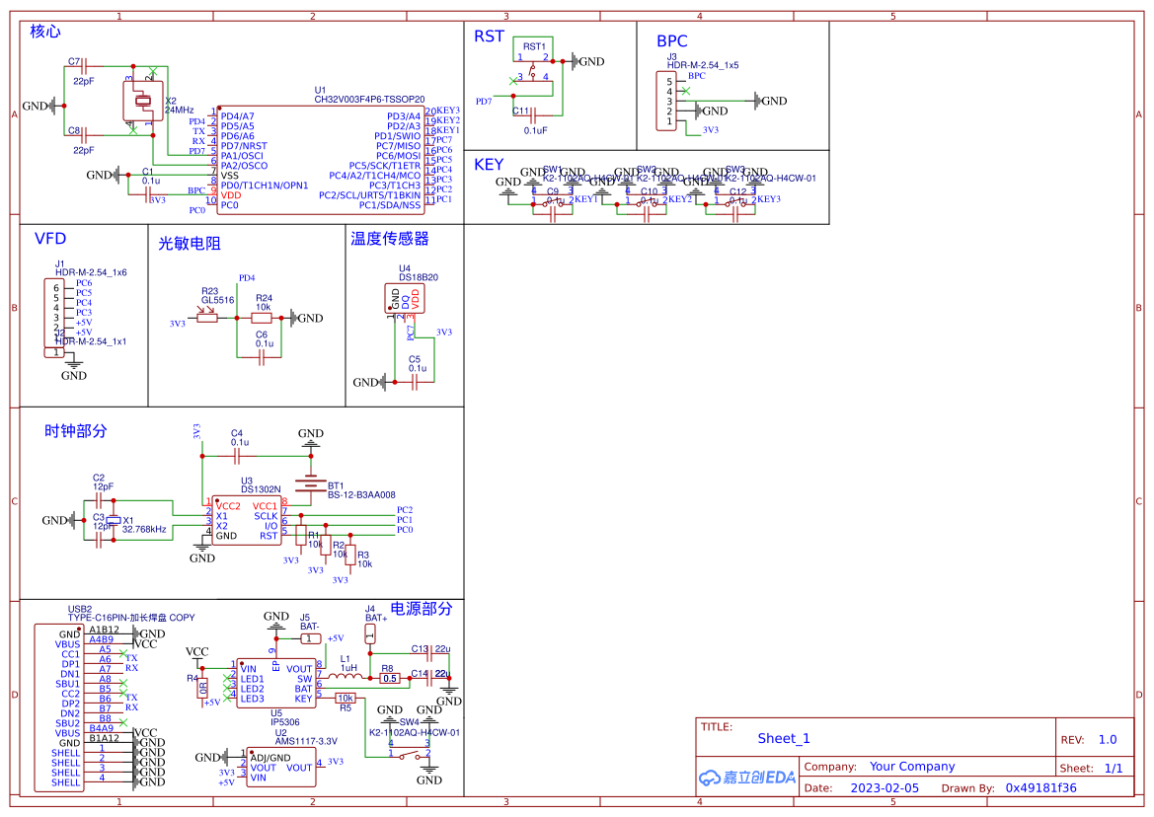Select the U4 DS18B20 sensor symbol

tap(404, 299)
